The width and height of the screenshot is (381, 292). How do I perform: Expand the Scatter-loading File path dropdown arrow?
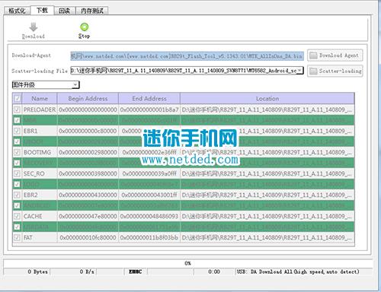click(x=300, y=70)
